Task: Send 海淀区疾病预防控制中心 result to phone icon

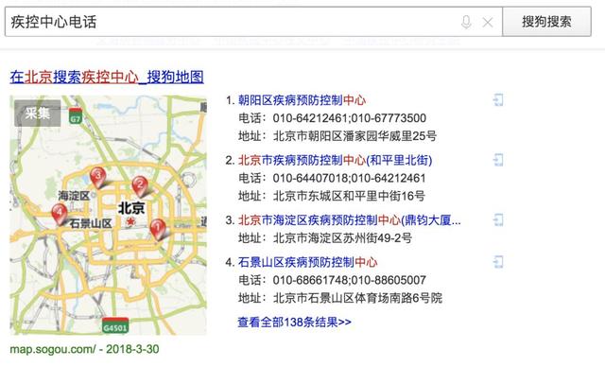Action: point(498,220)
